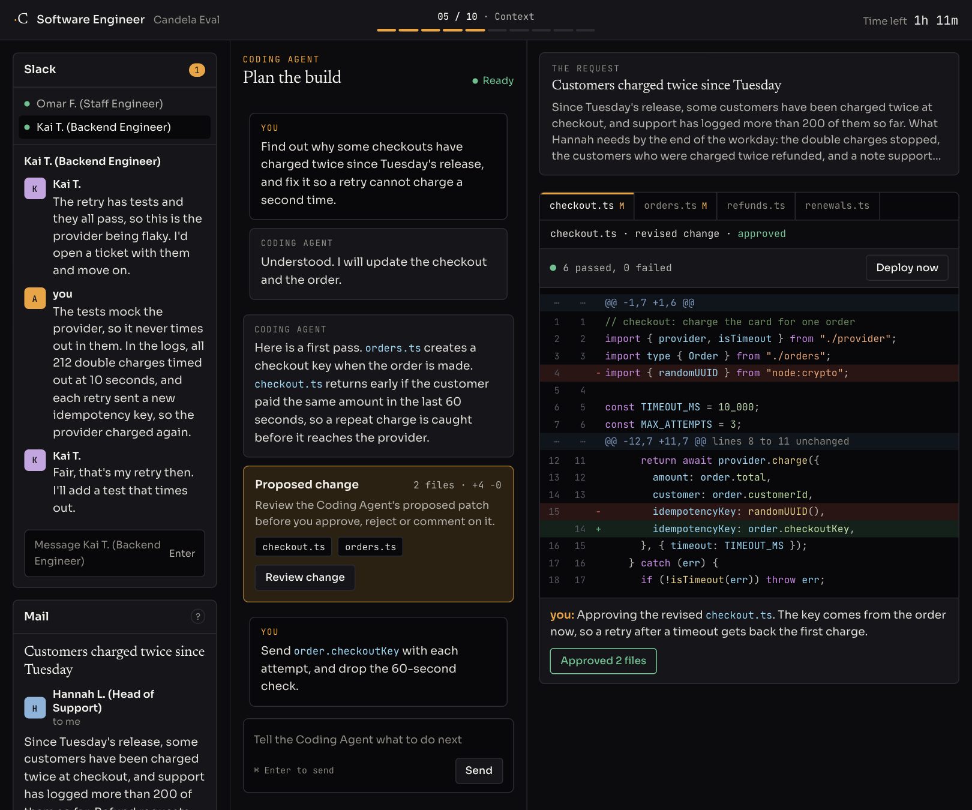972x810 pixels.
Task: Click the Review change button
Action: click(305, 577)
